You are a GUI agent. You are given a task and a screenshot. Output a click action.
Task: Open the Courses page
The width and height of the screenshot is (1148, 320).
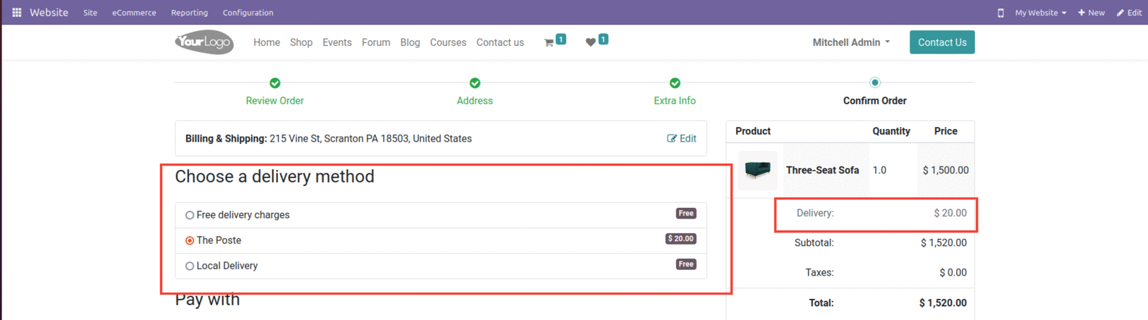pyautogui.click(x=448, y=42)
